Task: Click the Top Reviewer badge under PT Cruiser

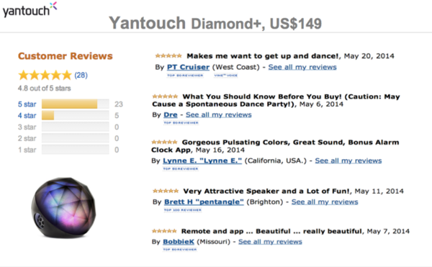Action: click(185, 76)
